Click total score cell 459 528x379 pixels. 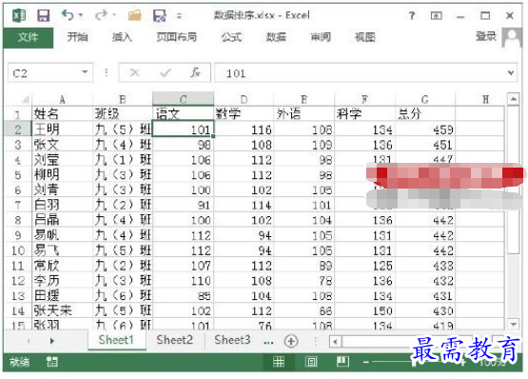(x=425, y=130)
